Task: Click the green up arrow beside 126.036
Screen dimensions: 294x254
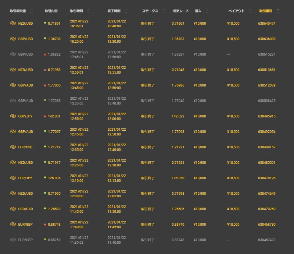Action: pos(45,178)
